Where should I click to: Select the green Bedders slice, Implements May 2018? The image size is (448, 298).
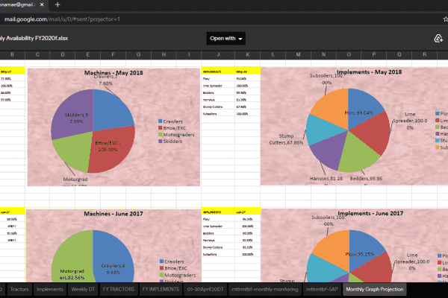(x=357, y=153)
